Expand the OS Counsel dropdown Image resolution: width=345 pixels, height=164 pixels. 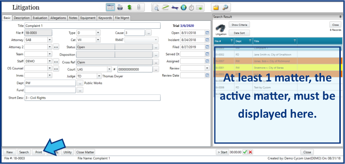click(x=50, y=68)
